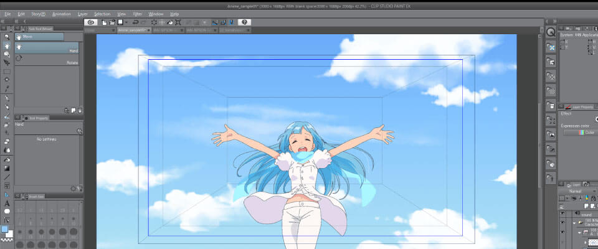Select the rectangle Selection area tool
This screenshot has width=598, height=249.
pyautogui.click(x=7, y=72)
